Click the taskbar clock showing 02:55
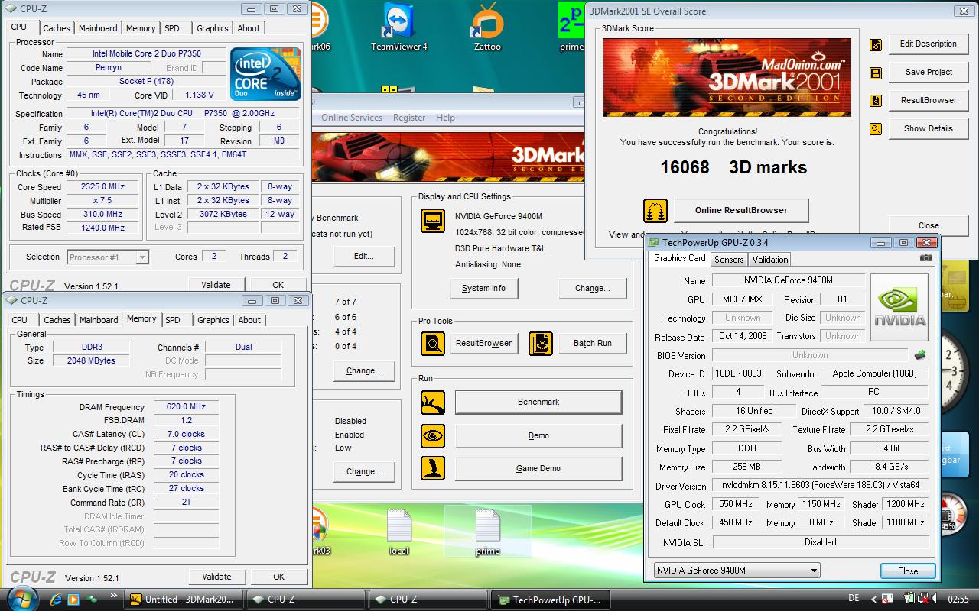 [x=958, y=599]
